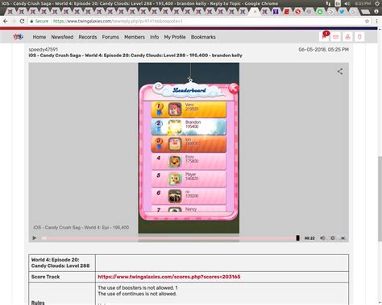Click the video progress bar
Viewport: 382px width, 305px height.
(169, 238)
